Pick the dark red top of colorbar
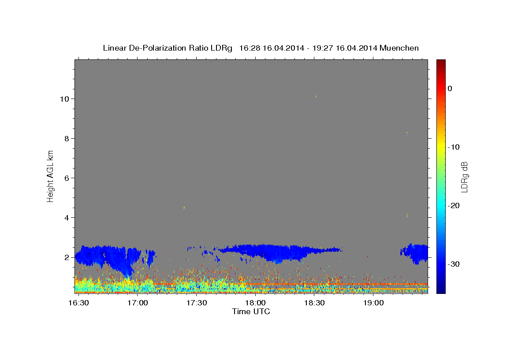This screenshot has width=529, height=352. tap(441, 63)
